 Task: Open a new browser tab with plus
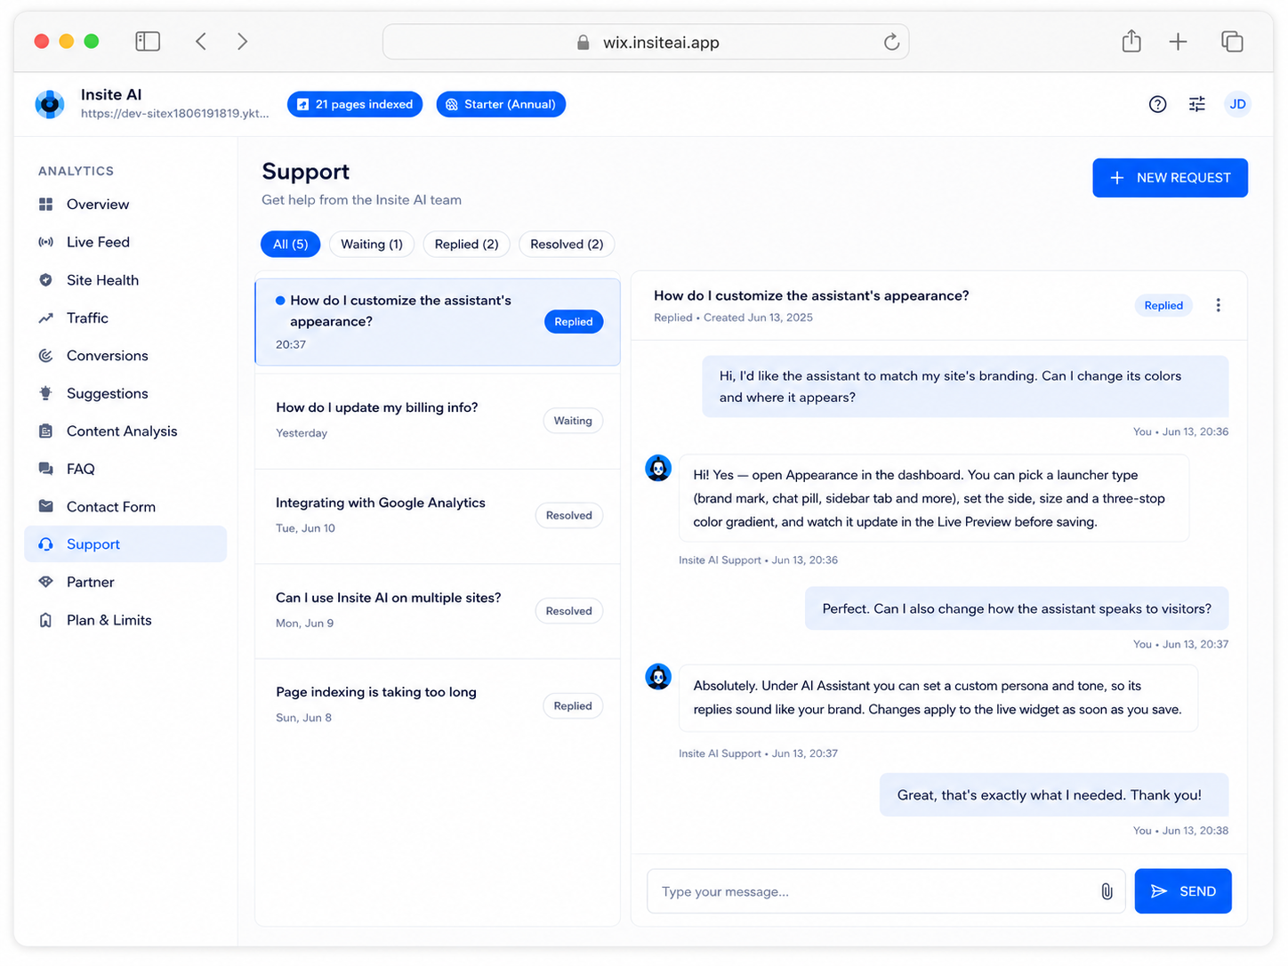1178,41
